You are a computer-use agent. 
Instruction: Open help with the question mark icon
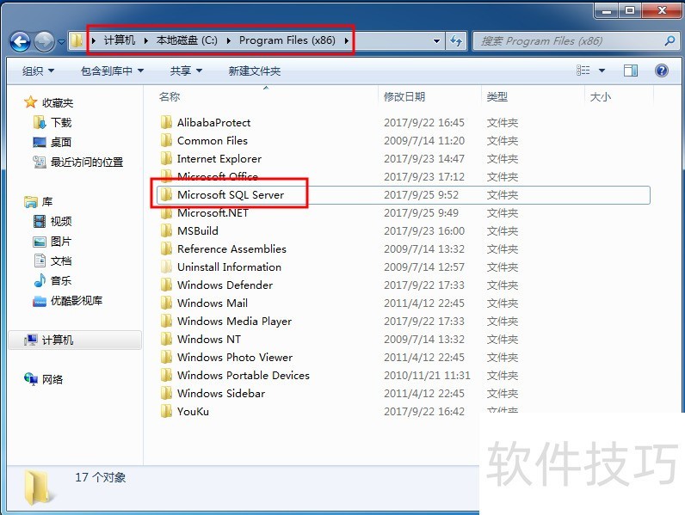pyautogui.click(x=662, y=71)
